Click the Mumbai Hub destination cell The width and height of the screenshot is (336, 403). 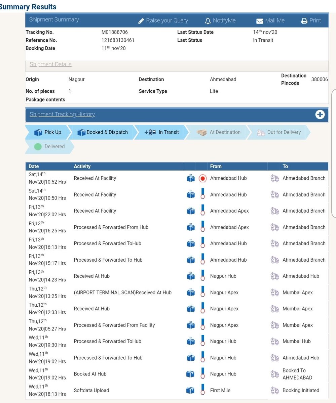[297, 341]
